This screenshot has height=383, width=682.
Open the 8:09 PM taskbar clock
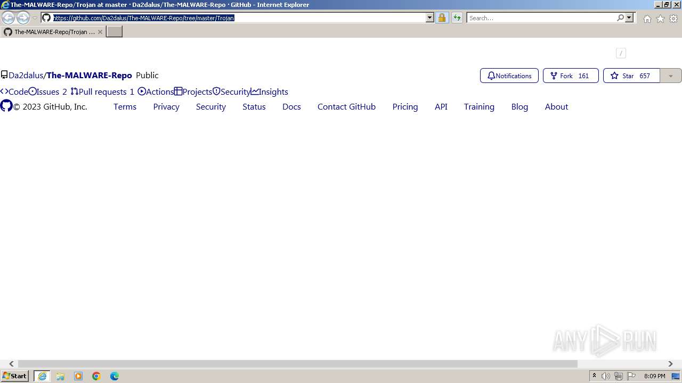(654, 376)
